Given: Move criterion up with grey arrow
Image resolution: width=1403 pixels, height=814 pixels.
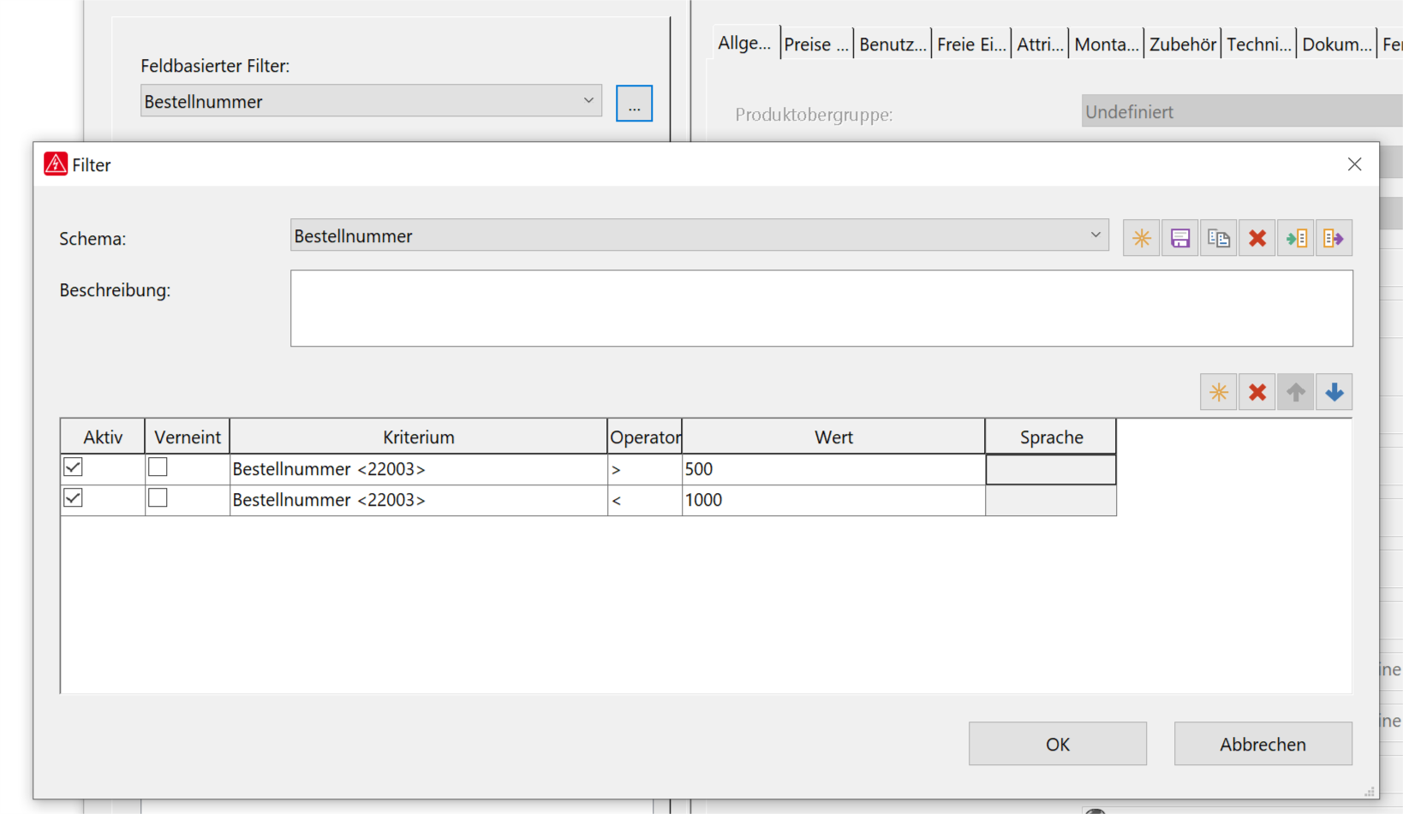Looking at the screenshot, I should coord(1295,392).
